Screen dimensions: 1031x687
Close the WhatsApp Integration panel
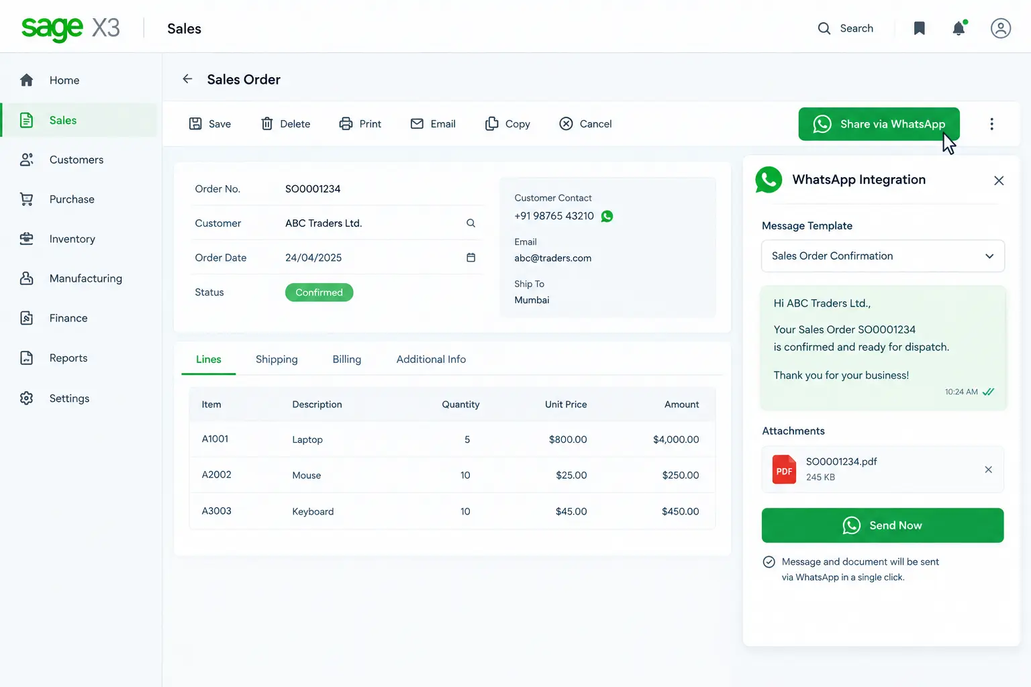tap(999, 180)
